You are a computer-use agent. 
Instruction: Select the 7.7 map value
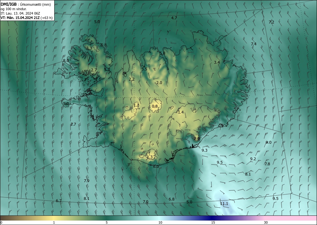[x=73, y=124]
